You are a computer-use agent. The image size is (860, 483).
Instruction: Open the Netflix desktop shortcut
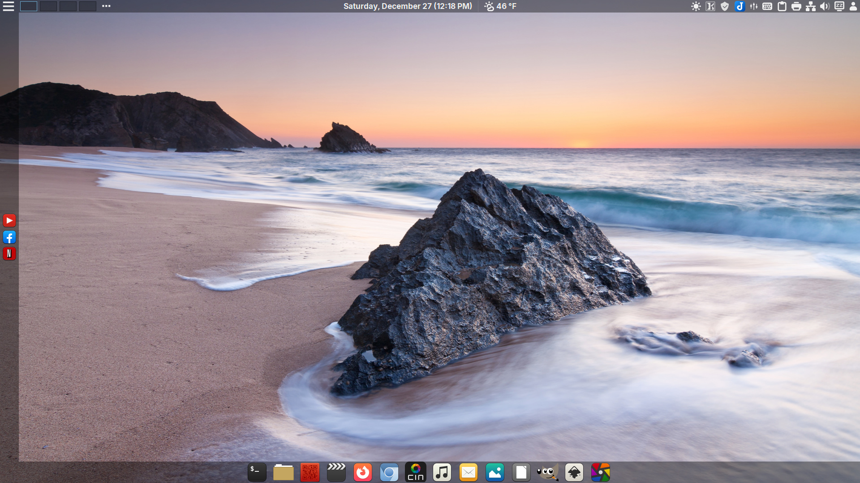click(9, 254)
